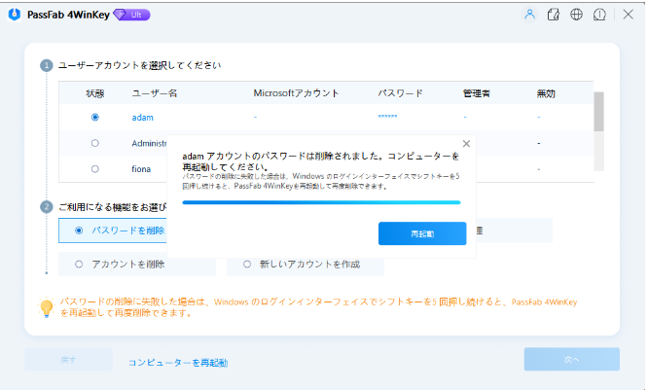Click the fiona user name cell
648x390 pixels.
coord(141,169)
